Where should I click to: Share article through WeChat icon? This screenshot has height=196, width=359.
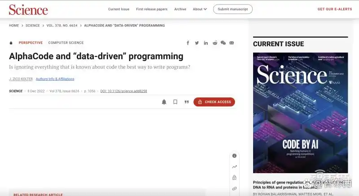(x=223, y=43)
